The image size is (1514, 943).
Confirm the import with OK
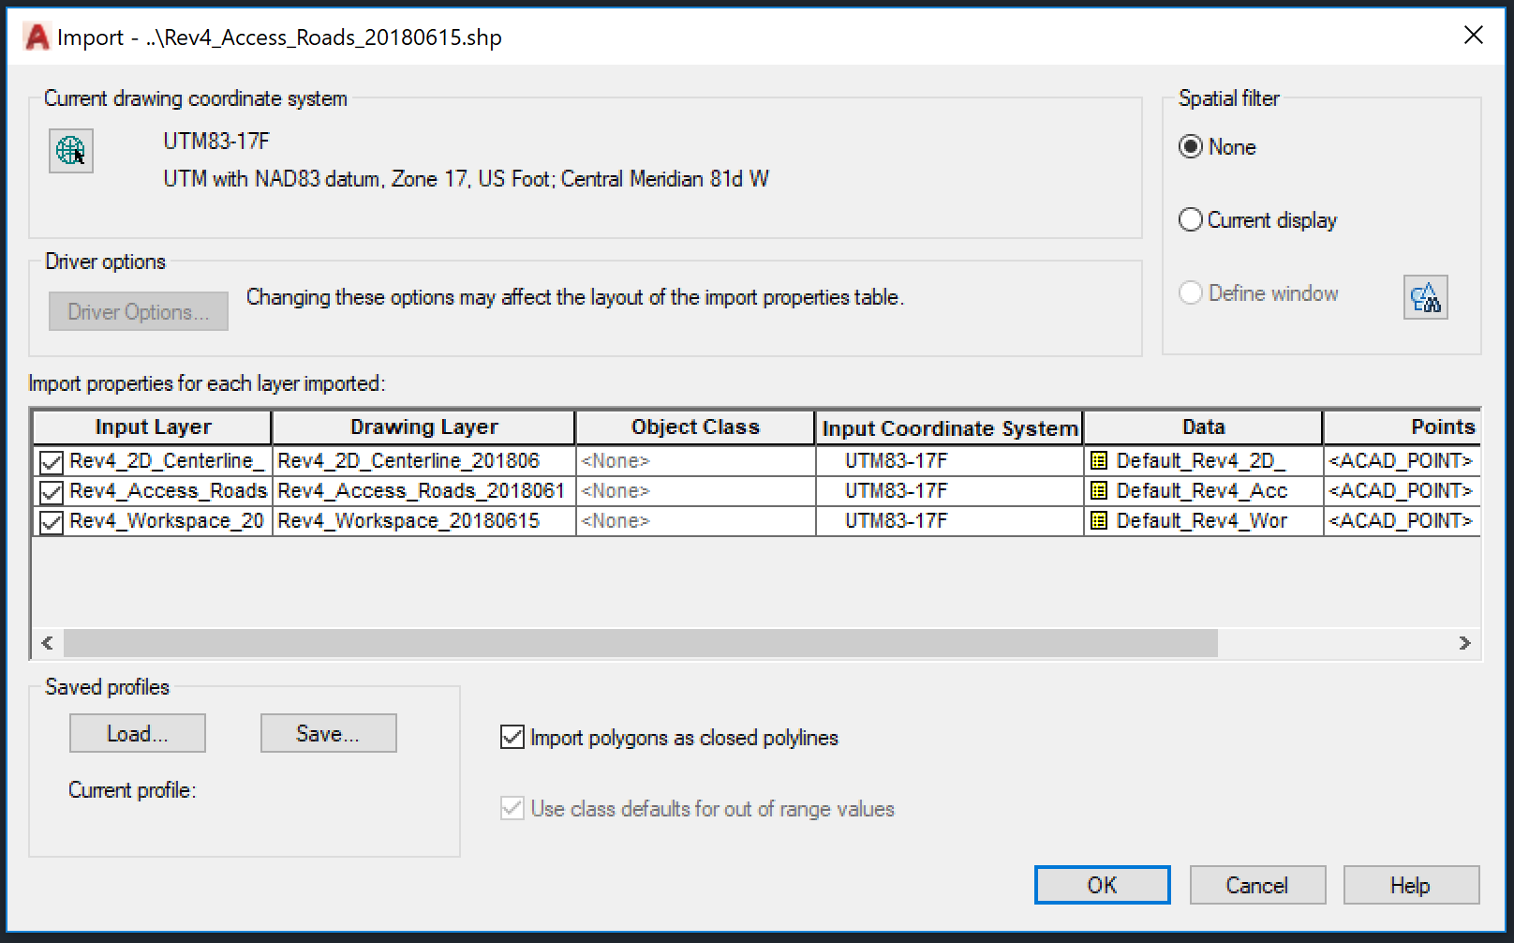coord(1101,884)
